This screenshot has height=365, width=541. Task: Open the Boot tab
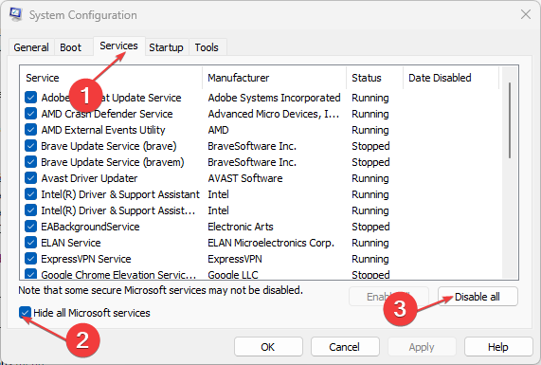(x=70, y=47)
